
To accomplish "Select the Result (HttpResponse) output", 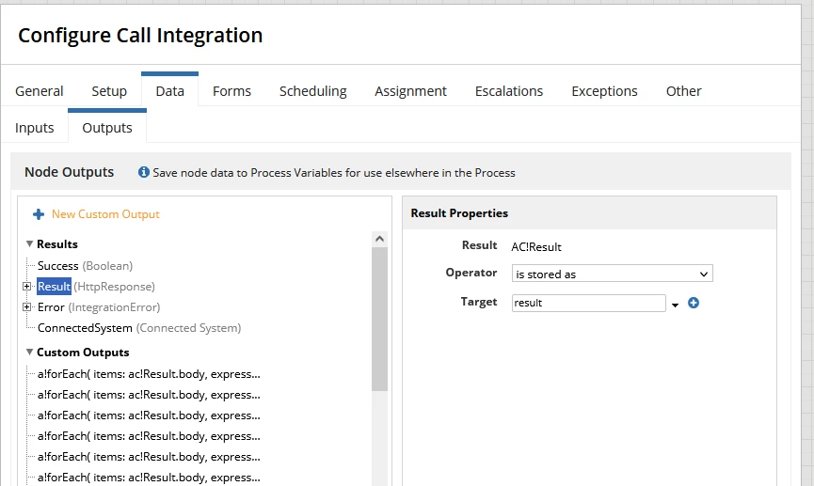I will [x=96, y=287].
